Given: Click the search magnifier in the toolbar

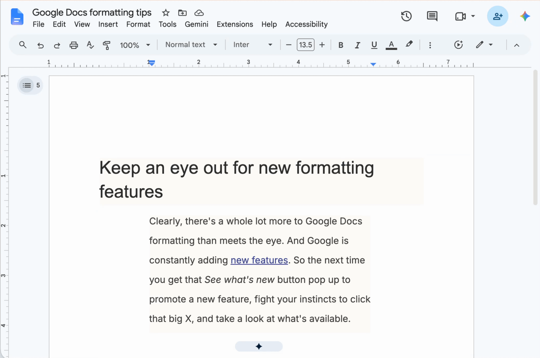Looking at the screenshot, I should point(23,45).
